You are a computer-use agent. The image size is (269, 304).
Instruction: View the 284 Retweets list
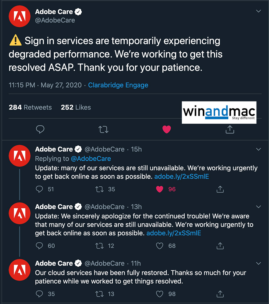click(30, 107)
